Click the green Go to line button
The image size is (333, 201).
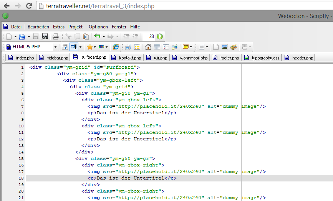point(160,36)
